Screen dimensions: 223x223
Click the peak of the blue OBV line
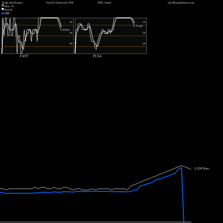182,168
